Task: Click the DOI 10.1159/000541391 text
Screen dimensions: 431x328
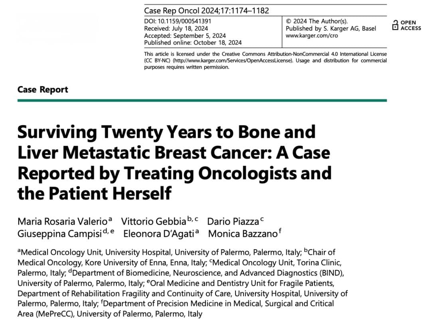Action: [178, 21]
